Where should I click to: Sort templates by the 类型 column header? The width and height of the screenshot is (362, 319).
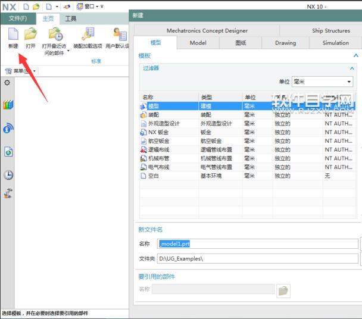220,97
